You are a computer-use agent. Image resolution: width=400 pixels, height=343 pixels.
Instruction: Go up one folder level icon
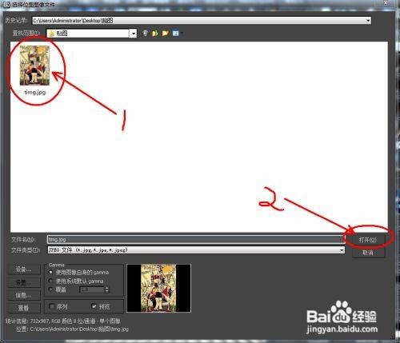coord(155,34)
